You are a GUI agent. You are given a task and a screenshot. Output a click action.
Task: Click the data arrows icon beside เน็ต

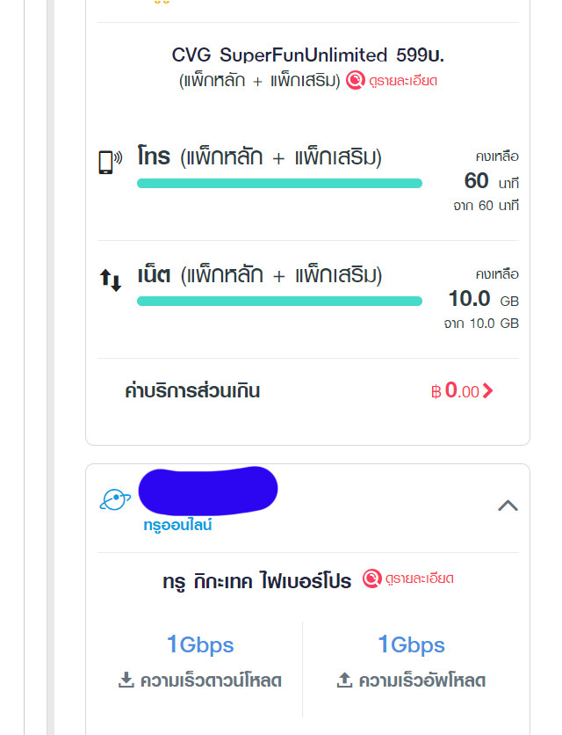(x=111, y=280)
